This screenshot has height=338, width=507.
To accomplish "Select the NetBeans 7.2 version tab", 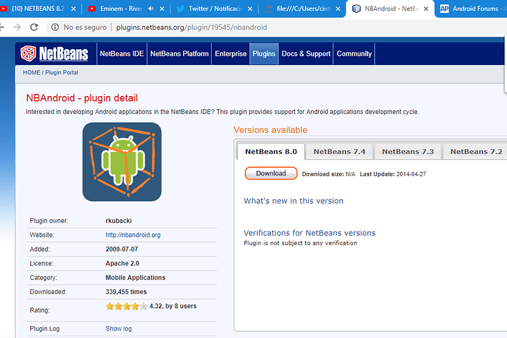I will click(x=476, y=152).
